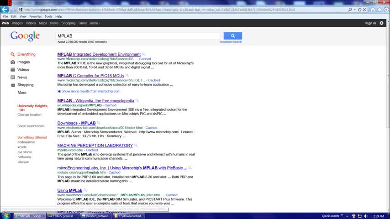Select Videos filter in left sidebar

(x=23, y=70)
